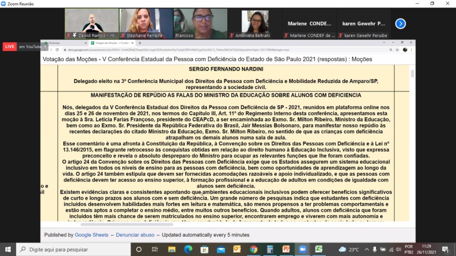Click the browser address bar URL
The width and height of the screenshot is (456, 256).
(178, 50)
